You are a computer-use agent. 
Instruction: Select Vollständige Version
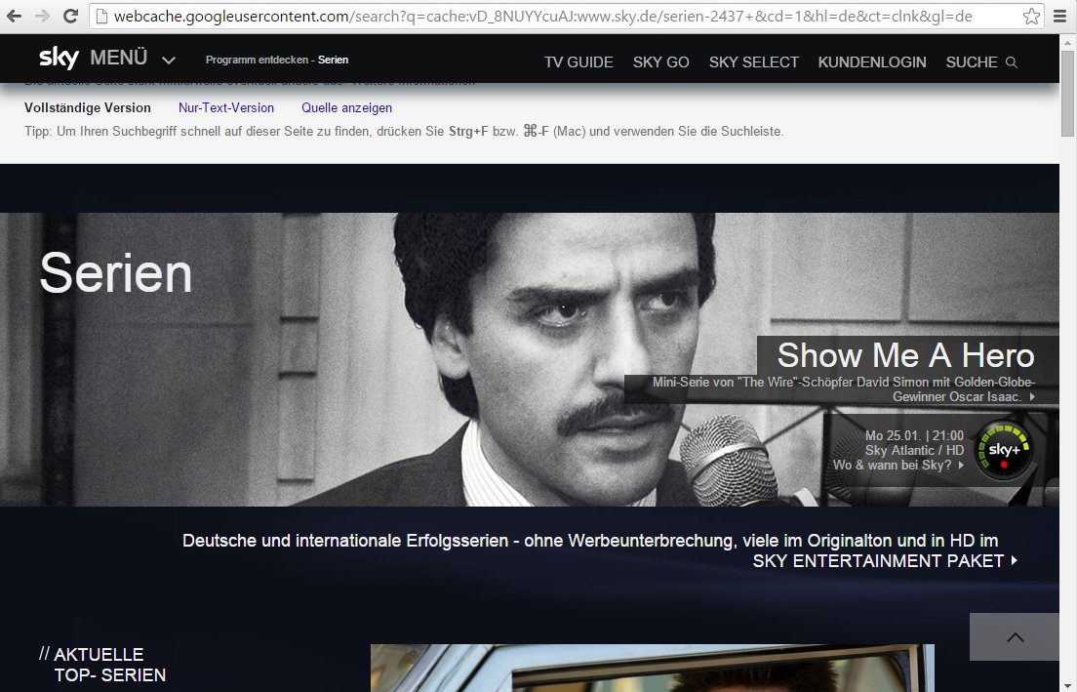[87, 108]
